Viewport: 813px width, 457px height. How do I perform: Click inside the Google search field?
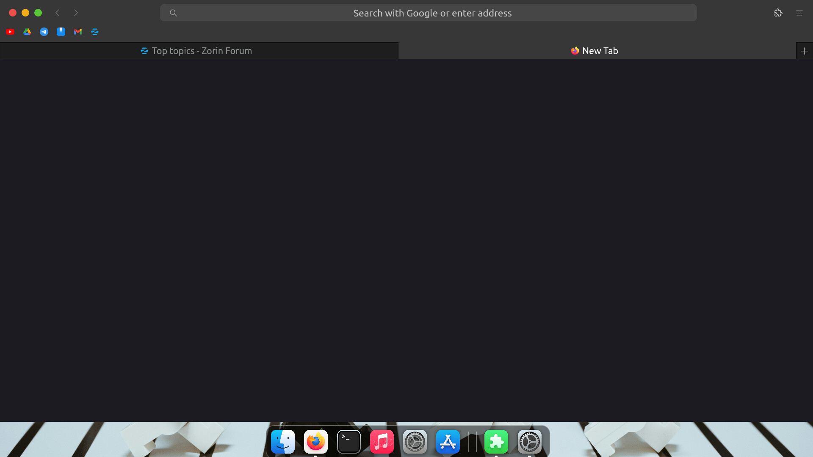pos(432,13)
